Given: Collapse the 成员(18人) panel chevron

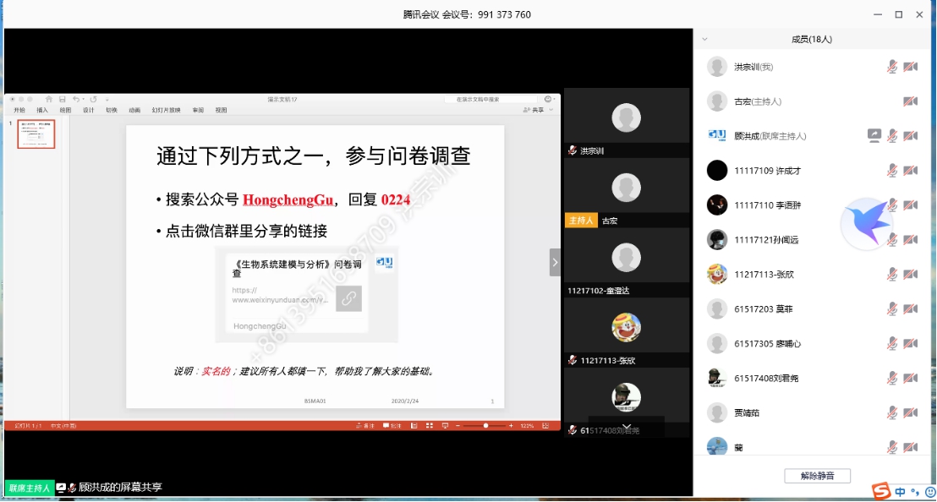Looking at the screenshot, I should (x=704, y=39).
